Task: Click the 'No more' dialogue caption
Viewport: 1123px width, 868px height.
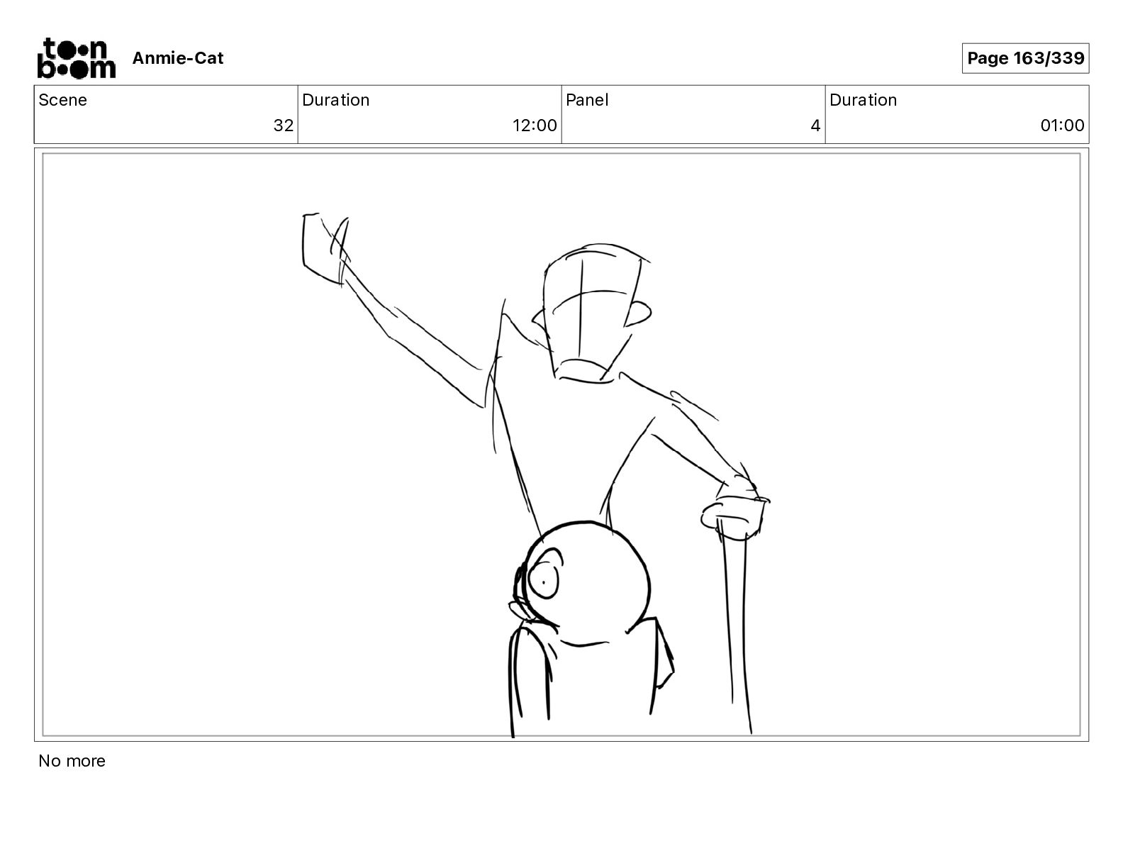Action: tap(72, 761)
